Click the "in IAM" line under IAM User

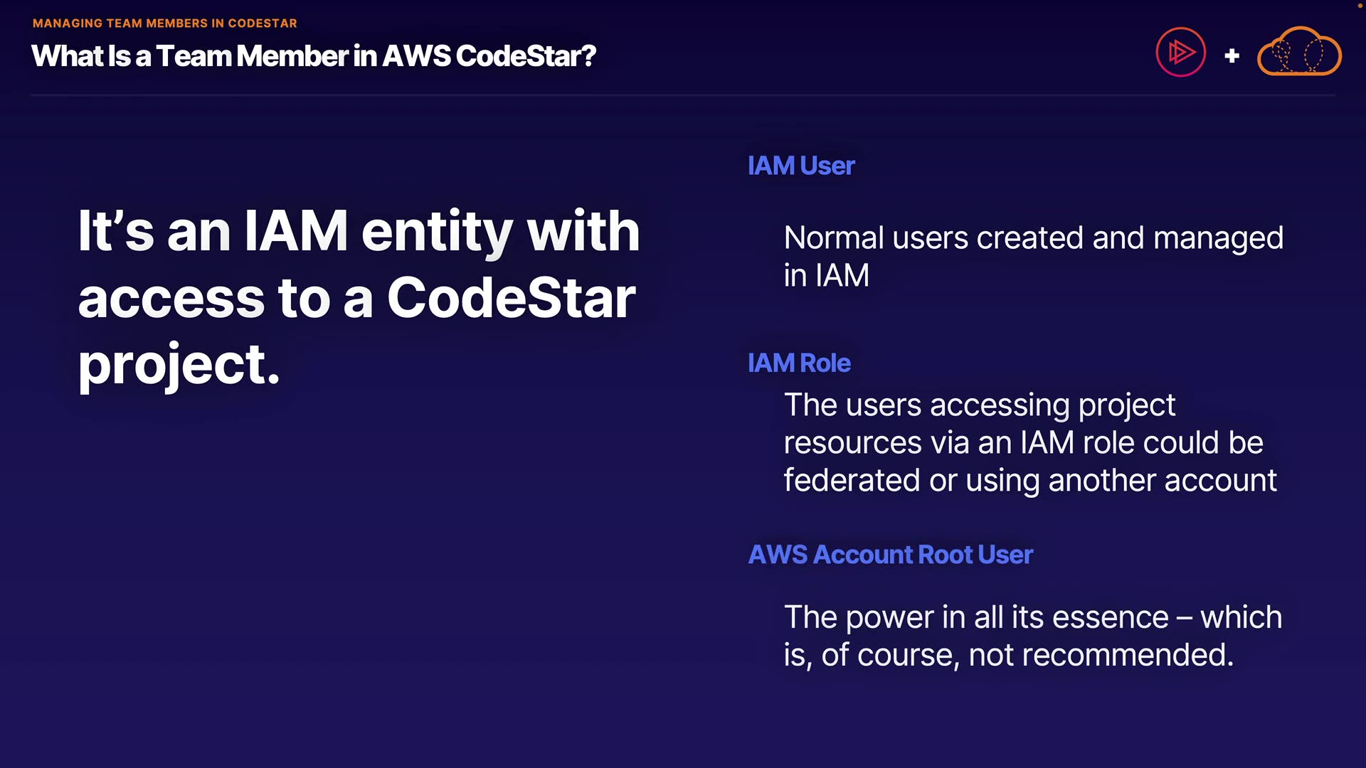point(826,276)
